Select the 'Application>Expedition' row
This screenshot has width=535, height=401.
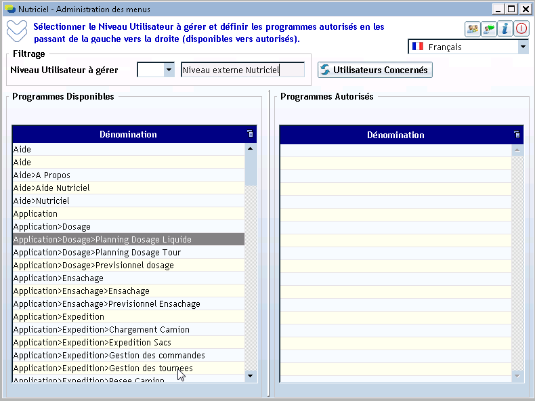coord(128,317)
